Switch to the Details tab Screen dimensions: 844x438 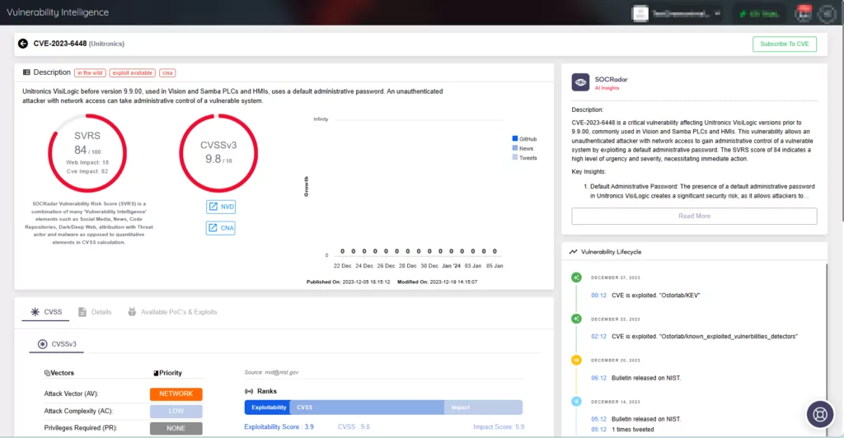click(95, 312)
